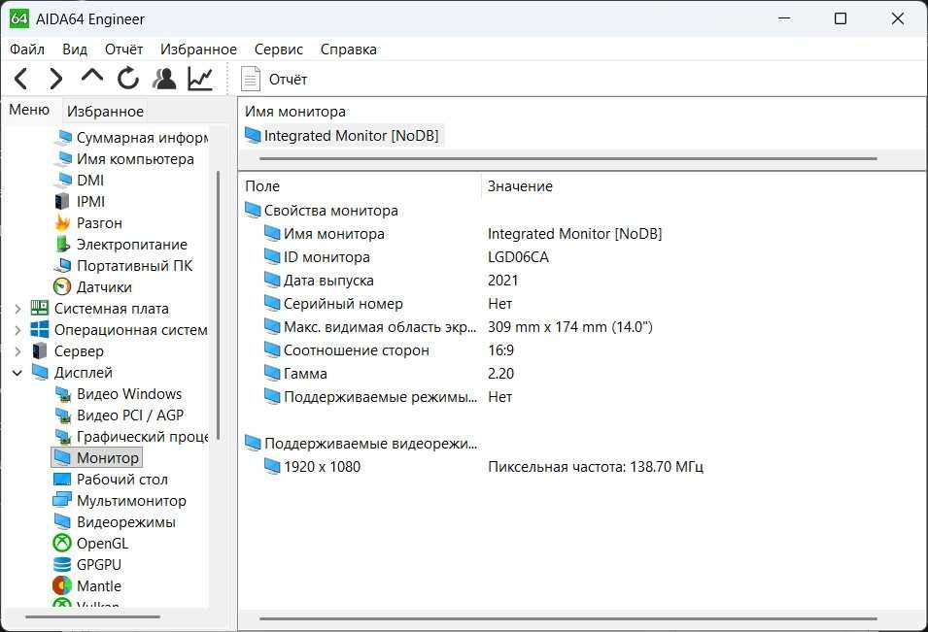The width and height of the screenshot is (928, 632).
Task: Click the details pane bottom horizontal scrollbar
Action: pos(568,619)
